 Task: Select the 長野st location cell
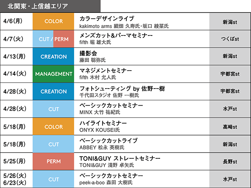[x=230, y=161]
